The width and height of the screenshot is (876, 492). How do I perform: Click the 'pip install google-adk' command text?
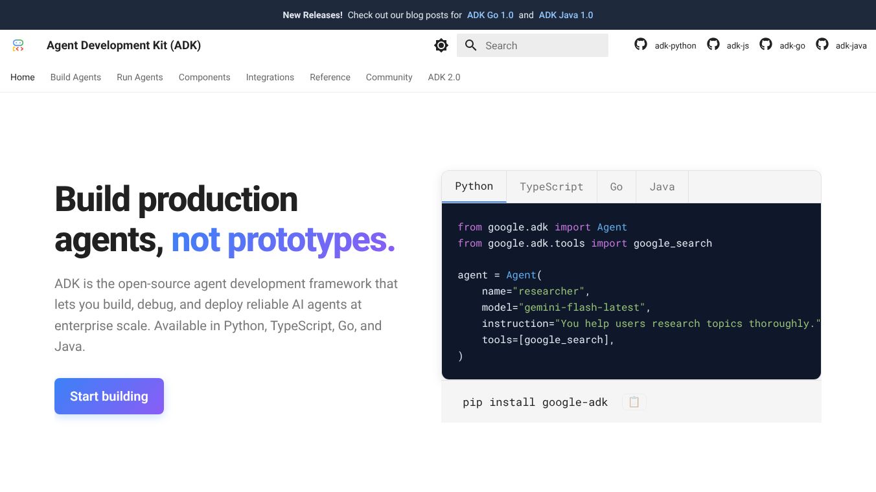click(x=535, y=402)
